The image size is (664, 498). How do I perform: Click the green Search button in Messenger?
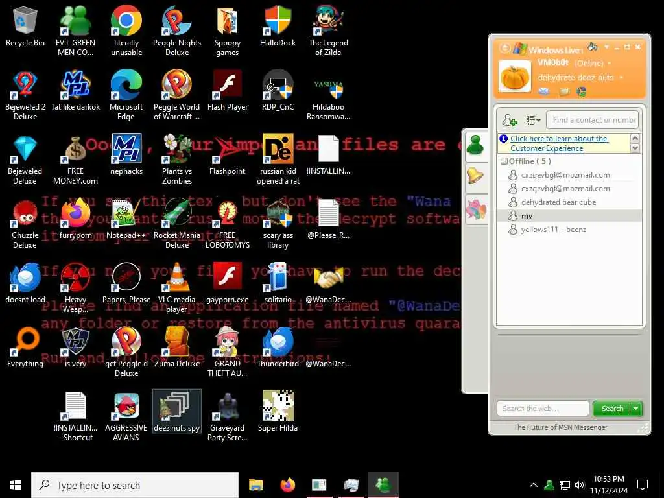(x=612, y=409)
